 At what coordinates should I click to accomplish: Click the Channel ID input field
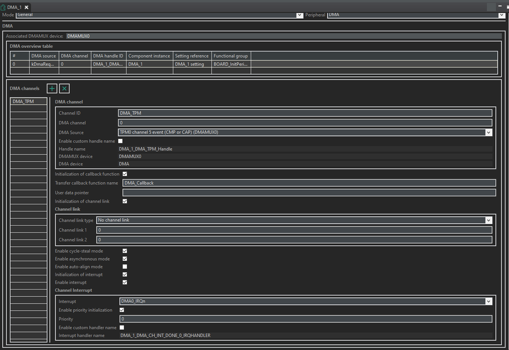(x=305, y=113)
